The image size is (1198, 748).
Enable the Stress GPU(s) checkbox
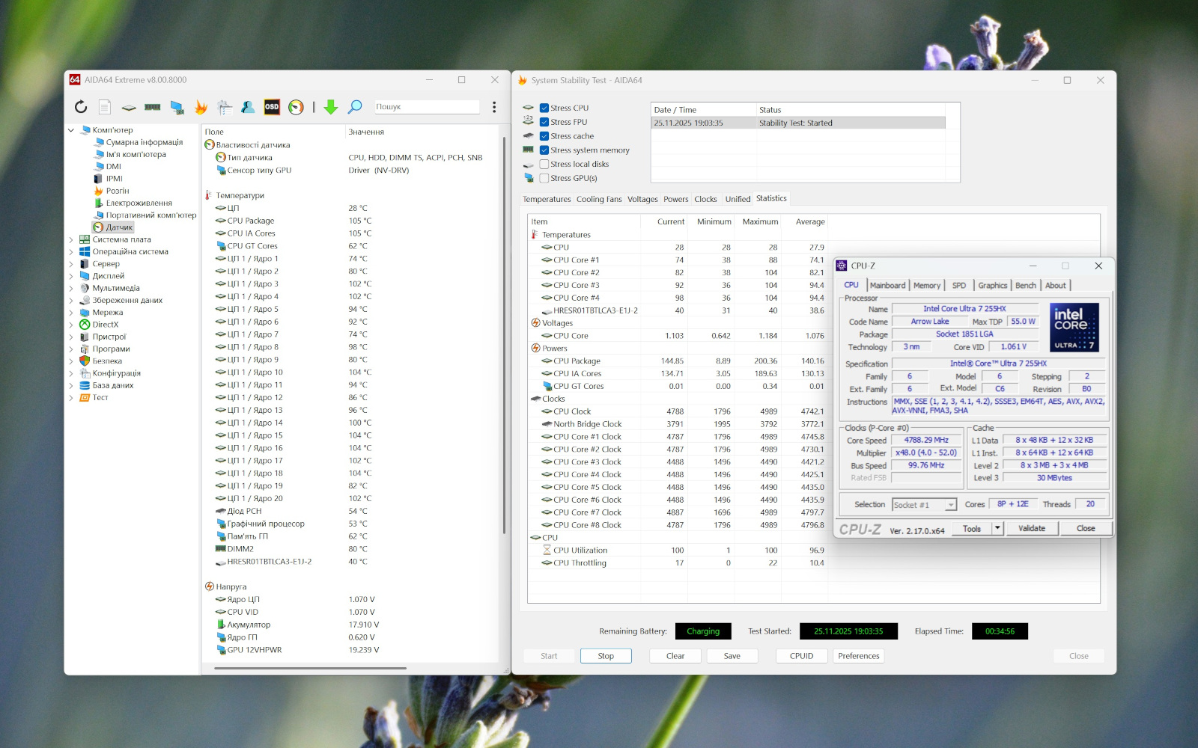click(x=544, y=178)
